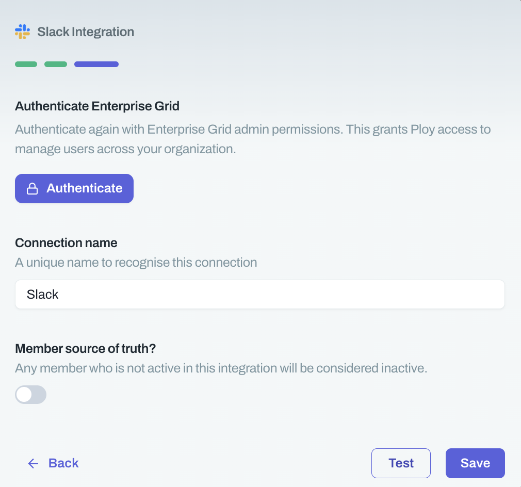This screenshot has width=521, height=487.
Task: Click the purple current-step progress bar
Action: [96, 64]
